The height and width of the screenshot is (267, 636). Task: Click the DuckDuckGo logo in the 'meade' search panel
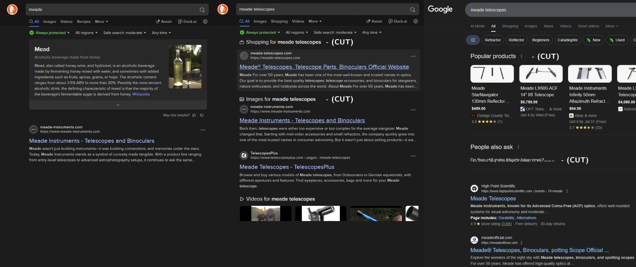pyautogui.click(x=12, y=10)
